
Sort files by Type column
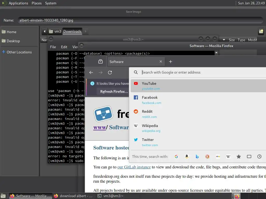(x=241, y=40)
